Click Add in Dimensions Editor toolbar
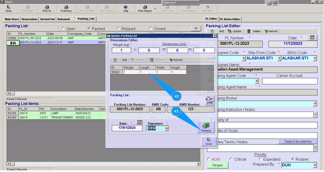Screen dimensions: 324x172 coord(120,60)
